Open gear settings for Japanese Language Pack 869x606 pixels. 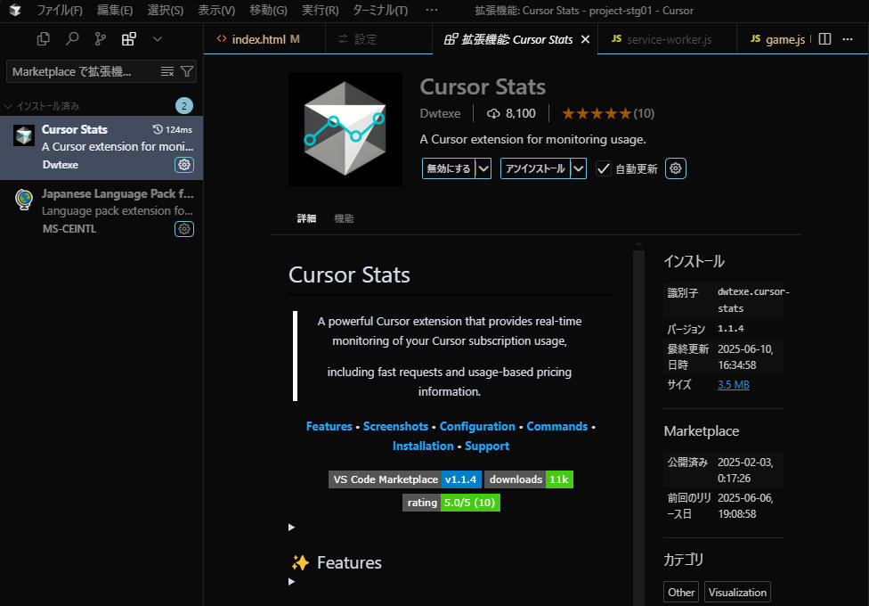pos(184,229)
